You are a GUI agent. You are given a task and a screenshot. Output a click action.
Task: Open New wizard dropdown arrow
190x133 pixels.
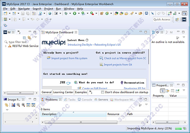click(x=10, y=13)
